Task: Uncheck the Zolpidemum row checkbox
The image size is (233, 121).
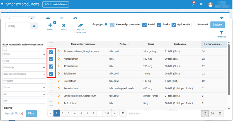Action: pyautogui.click(x=51, y=74)
